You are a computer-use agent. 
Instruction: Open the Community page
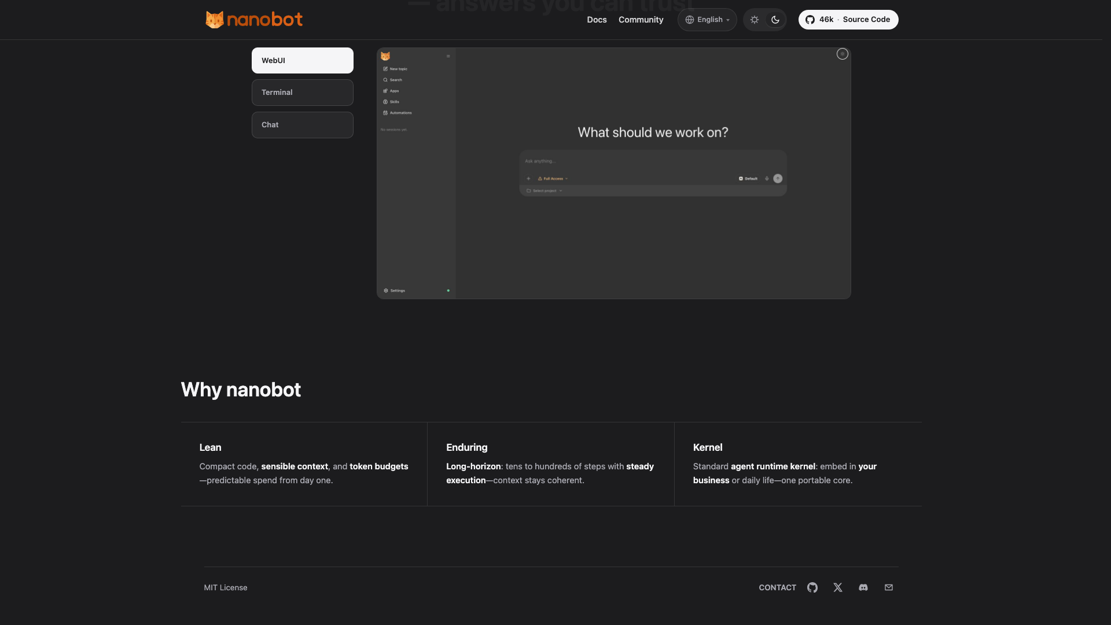click(641, 20)
